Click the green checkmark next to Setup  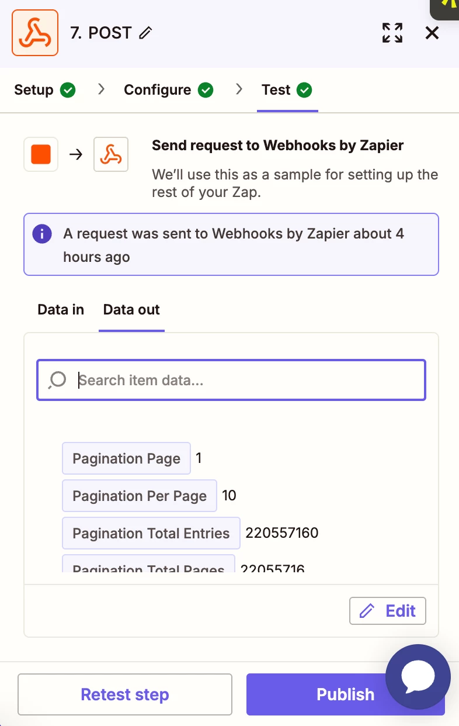(x=68, y=90)
